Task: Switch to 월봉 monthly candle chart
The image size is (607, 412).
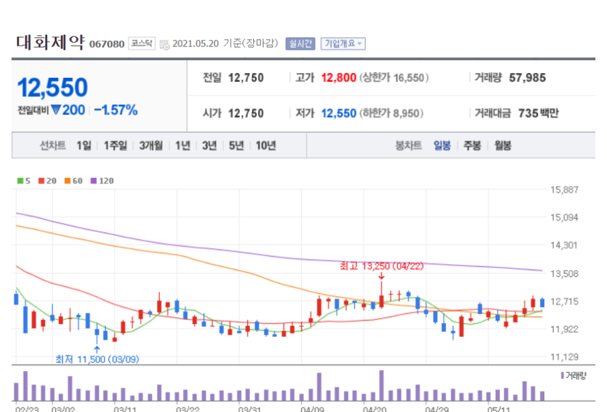Action: pos(503,145)
